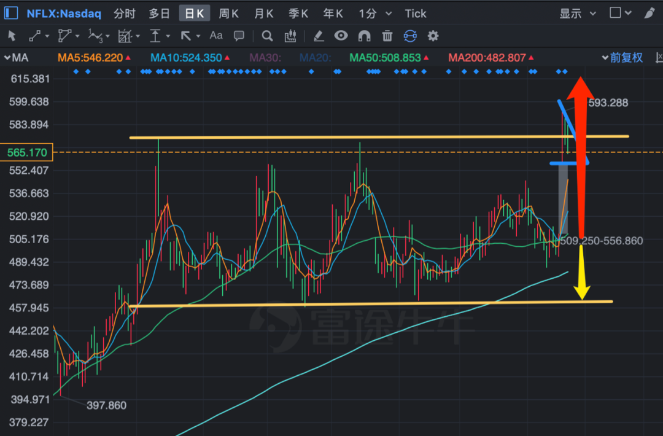Click the 509.250-556.860 gap range label
Screen dimensions: 663x436
tap(601, 241)
